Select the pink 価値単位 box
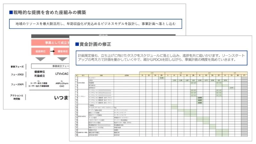The width and height of the screenshot is (256, 144). click(41, 51)
